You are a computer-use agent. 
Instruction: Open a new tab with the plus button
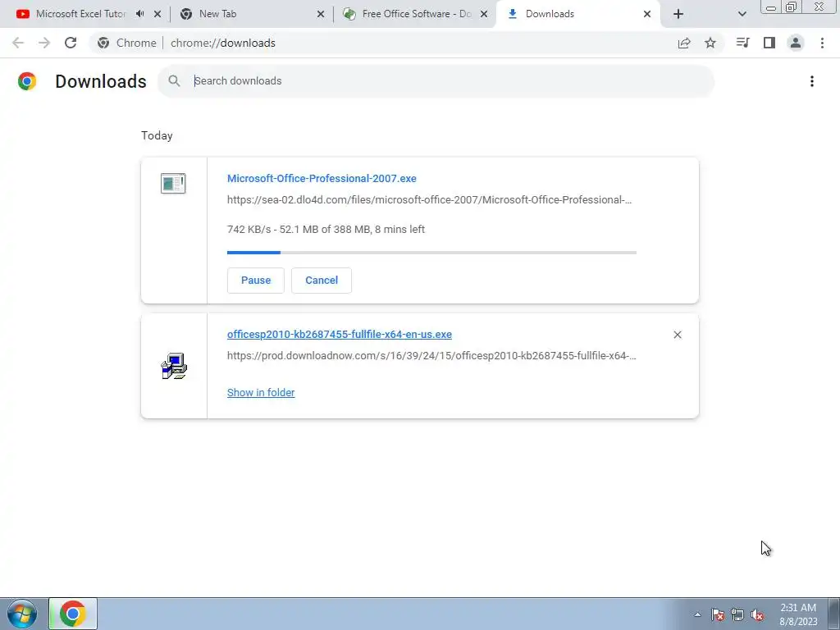[x=678, y=14]
